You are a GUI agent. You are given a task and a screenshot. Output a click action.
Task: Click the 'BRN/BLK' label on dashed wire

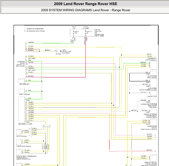pyautogui.click(x=47, y=50)
